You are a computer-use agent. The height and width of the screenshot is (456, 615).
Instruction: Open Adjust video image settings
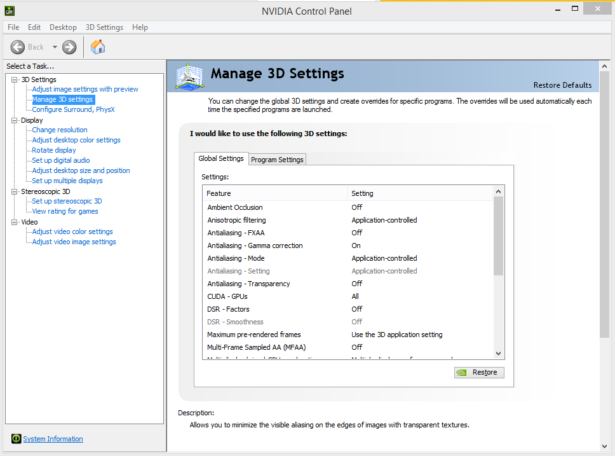point(74,242)
